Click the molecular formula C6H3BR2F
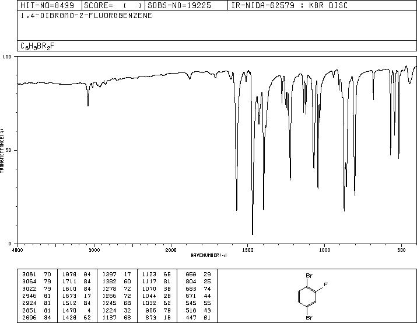Viewport: 417px width, 323px height. [x=37, y=46]
